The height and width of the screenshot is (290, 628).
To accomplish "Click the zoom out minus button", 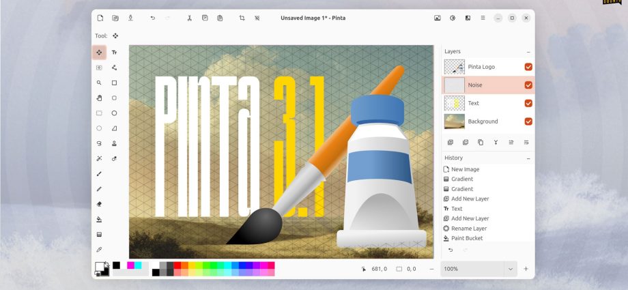I will (431, 269).
